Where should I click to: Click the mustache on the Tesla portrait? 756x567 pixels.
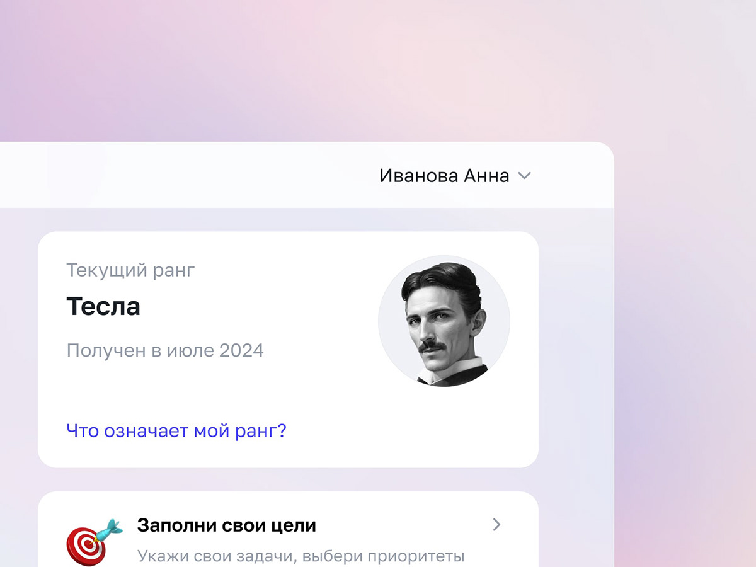click(431, 346)
